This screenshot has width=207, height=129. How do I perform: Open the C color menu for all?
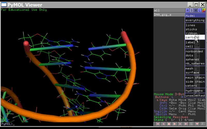pyautogui.click(x=204, y=10)
